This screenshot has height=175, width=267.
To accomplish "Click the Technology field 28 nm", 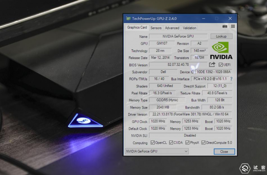I will click(x=160, y=51).
